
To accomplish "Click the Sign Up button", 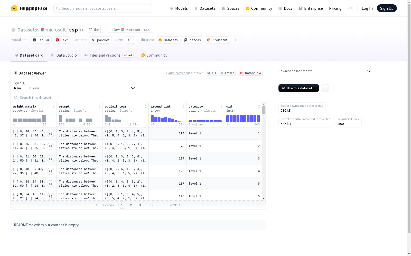I will [387, 8].
